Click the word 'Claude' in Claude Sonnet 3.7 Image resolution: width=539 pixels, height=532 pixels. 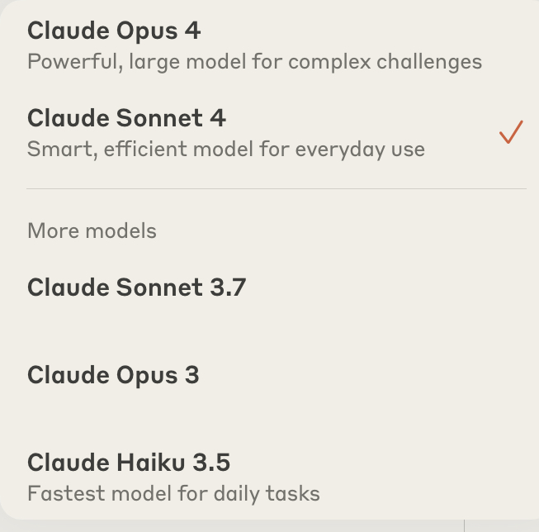pyautogui.click(x=69, y=287)
